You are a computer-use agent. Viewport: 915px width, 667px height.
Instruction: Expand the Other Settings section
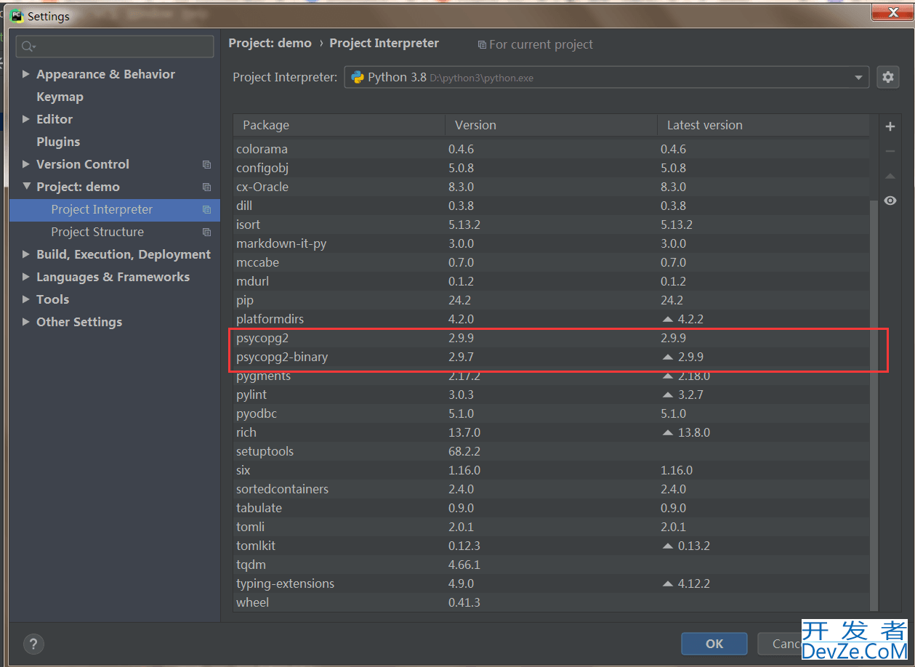(x=26, y=322)
